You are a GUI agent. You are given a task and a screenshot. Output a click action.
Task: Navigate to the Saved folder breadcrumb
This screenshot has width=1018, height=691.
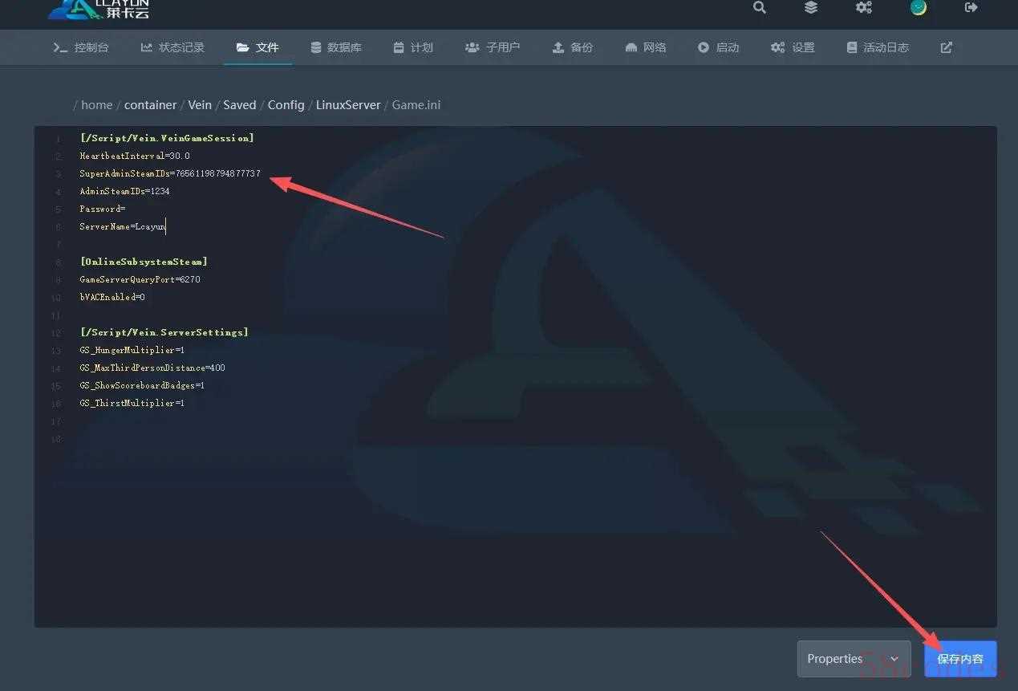tap(239, 105)
